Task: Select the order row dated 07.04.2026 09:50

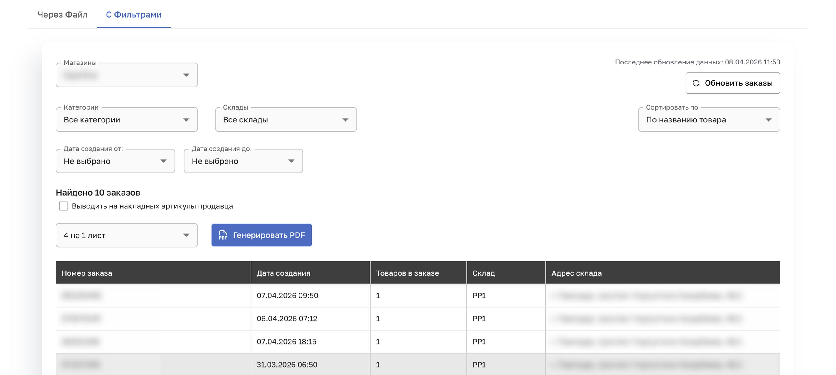Action: pos(287,296)
